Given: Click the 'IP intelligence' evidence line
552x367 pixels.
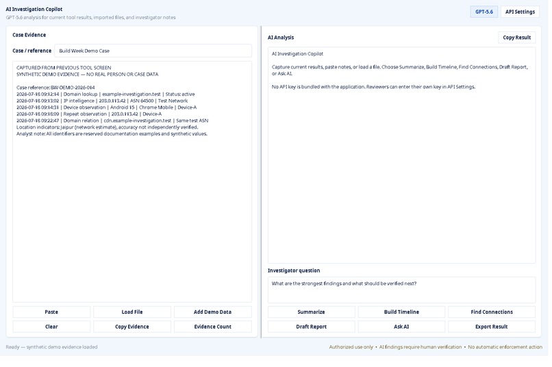Looking at the screenshot, I should (102, 100).
